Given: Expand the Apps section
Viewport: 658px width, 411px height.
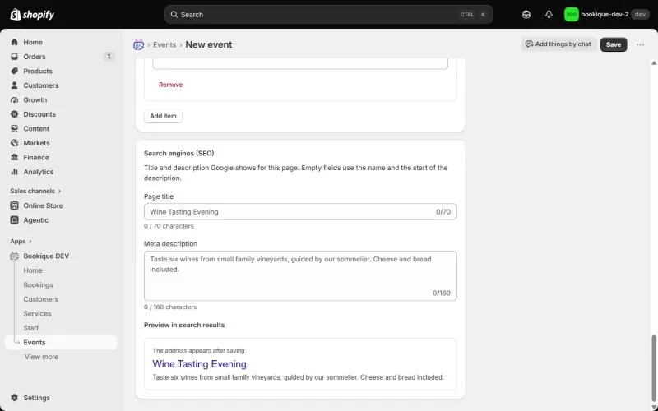Looking at the screenshot, I should 21,241.
